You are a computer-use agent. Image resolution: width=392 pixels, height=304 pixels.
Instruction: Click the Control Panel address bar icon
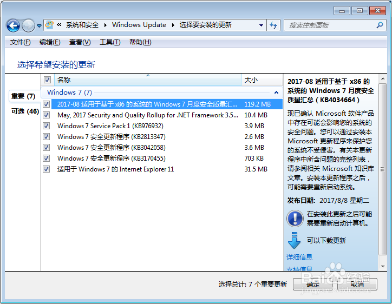click(49, 25)
